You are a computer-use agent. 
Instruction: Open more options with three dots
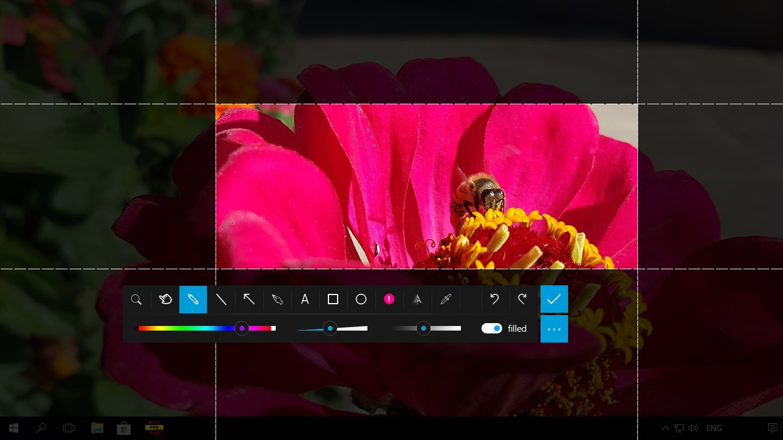pos(554,329)
